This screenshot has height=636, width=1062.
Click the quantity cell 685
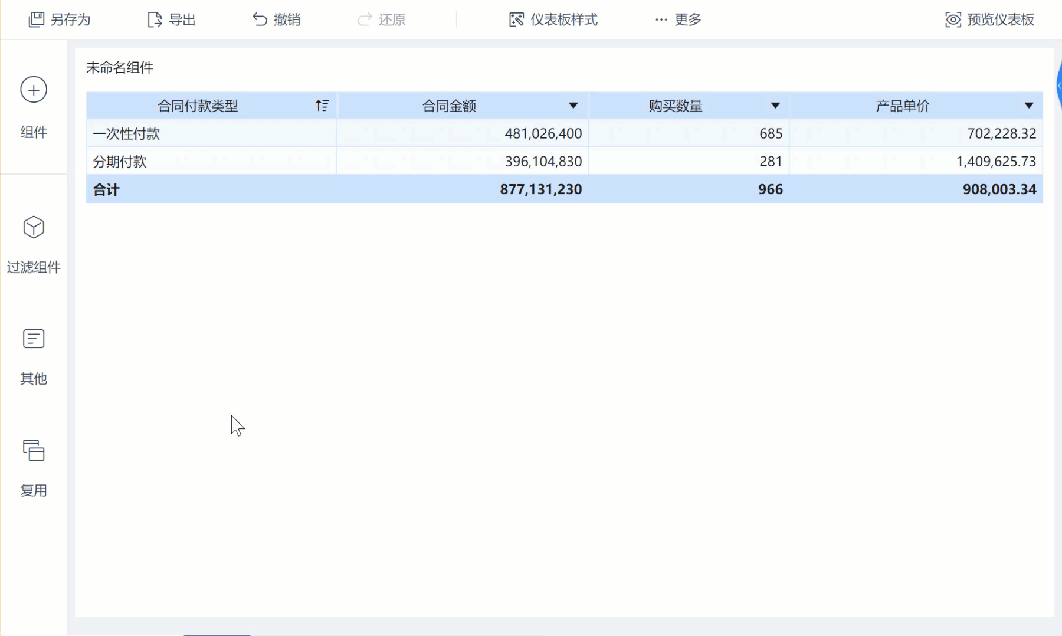(x=771, y=133)
